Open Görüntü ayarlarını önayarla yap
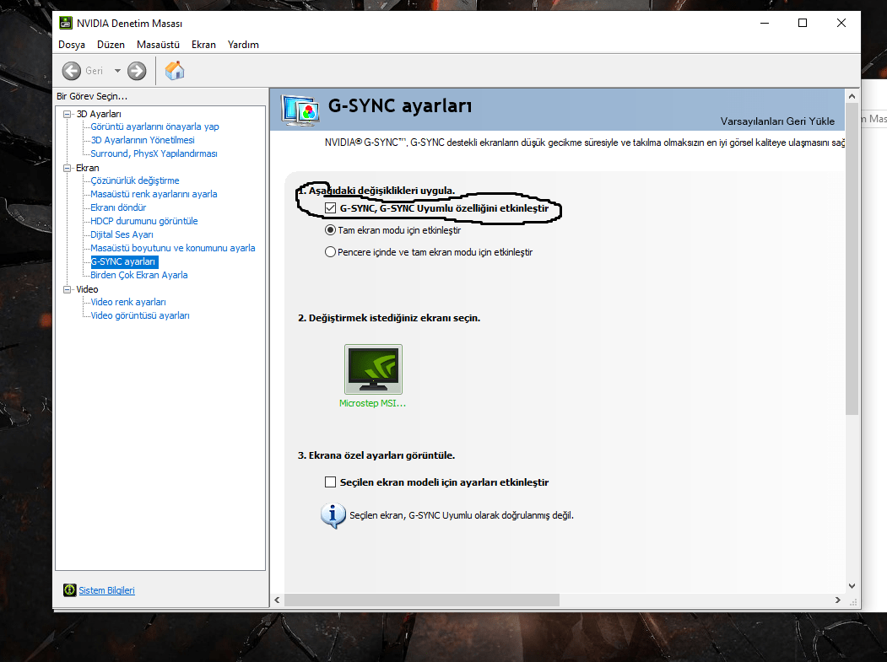This screenshot has width=887, height=662. click(x=155, y=126)
